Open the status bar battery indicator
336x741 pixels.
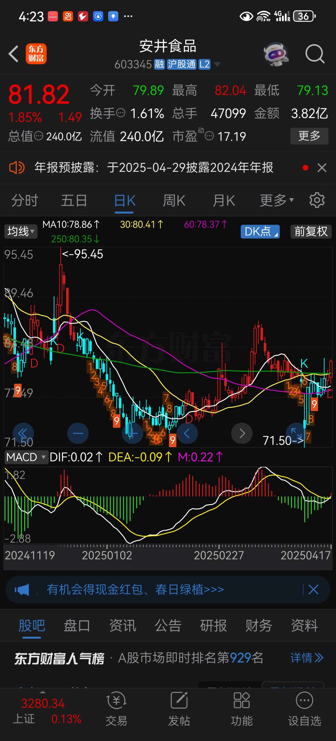(304, 16)
